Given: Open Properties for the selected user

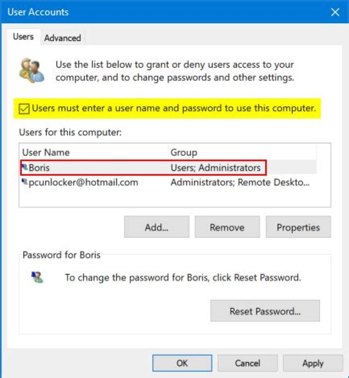Looking at the screenshot, I should [298, 227].
